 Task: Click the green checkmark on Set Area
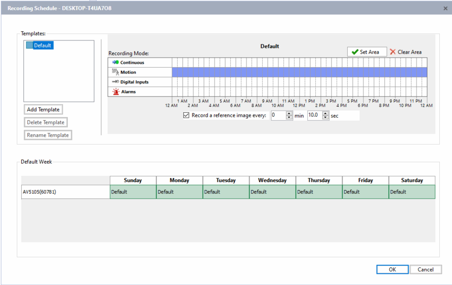pyautogui.click(x=355, y=52)
